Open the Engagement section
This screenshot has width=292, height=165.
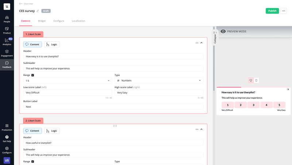tap(7, 53)
